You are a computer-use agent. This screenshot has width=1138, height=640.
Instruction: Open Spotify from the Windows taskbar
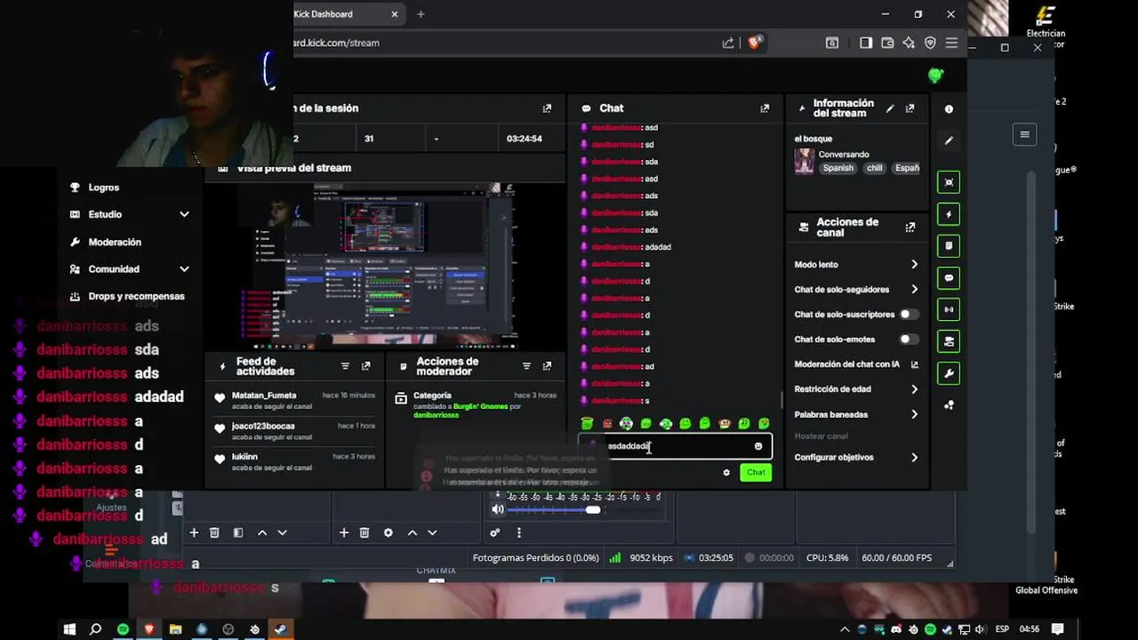(x=123, y=629)
